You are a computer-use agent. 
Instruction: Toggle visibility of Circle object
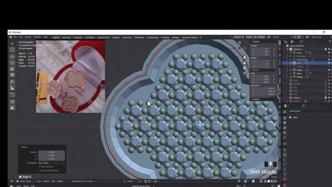tap(329, 53)
